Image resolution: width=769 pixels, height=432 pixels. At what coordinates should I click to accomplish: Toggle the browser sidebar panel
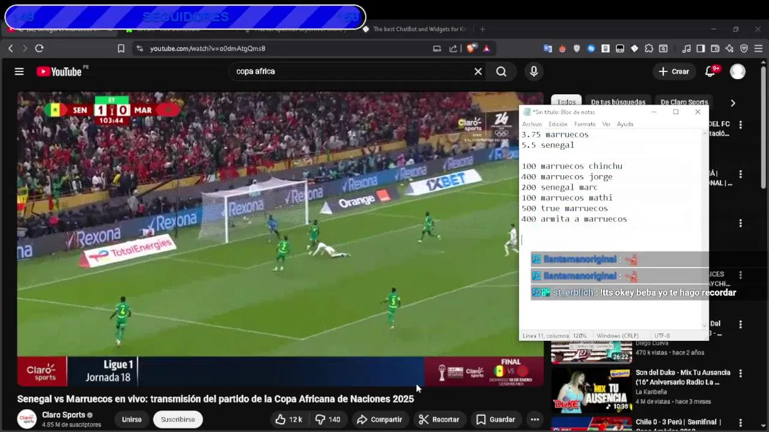click(701, 49)
